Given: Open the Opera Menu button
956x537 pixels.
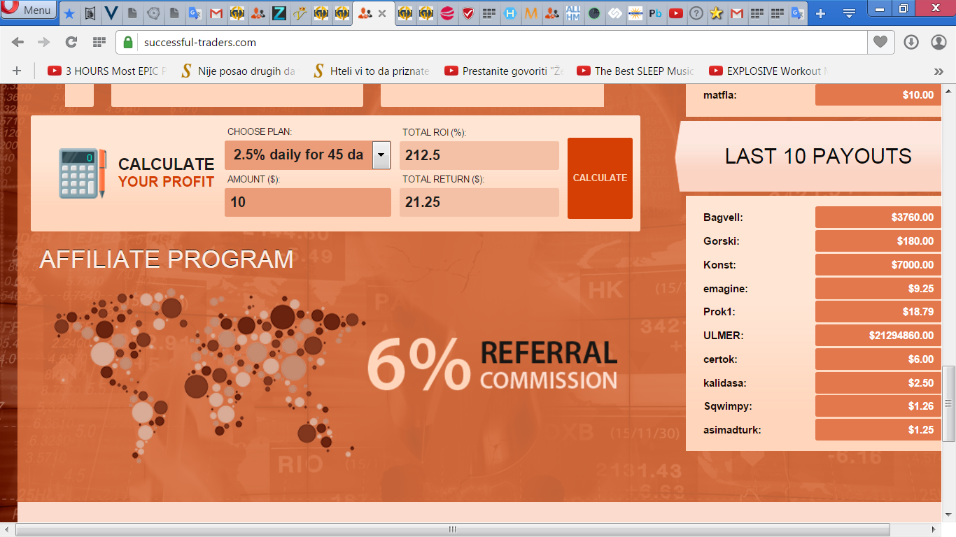Looking at the screenshot, I should point(29,10).
